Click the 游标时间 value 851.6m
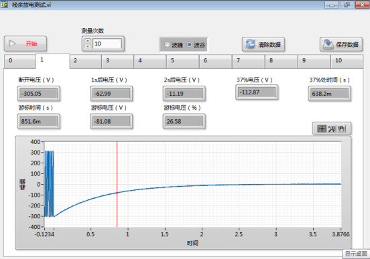Image resolution: width=370 pixels, height=259 pixels. (39, 121)
